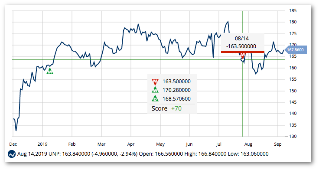This screenshot has height=170, width=319.
Task: Click the Feb label on the time axis
Action: [72, 144]
